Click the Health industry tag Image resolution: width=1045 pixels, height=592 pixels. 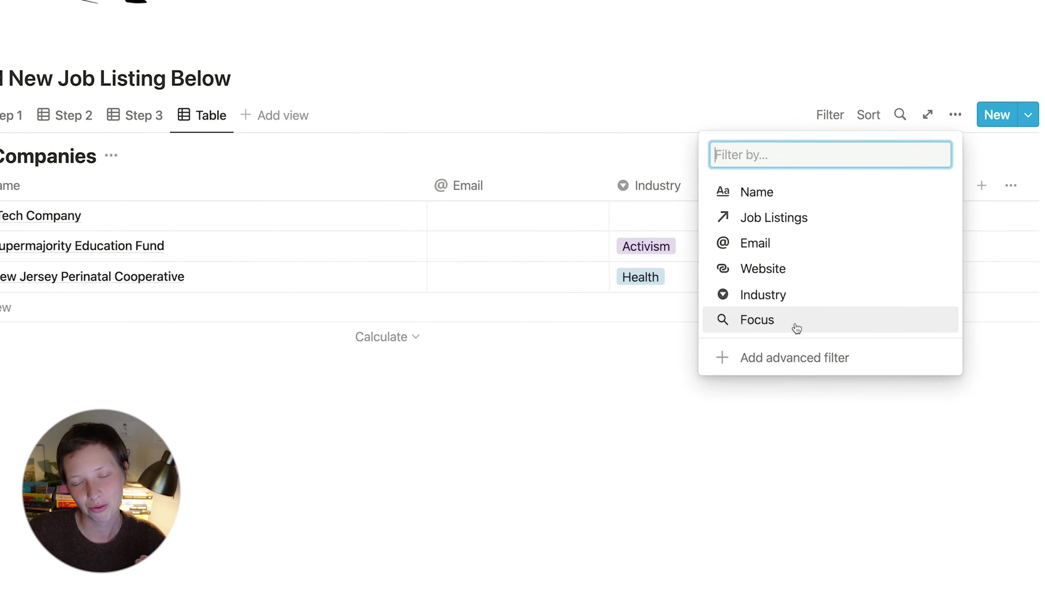[641, 277]
